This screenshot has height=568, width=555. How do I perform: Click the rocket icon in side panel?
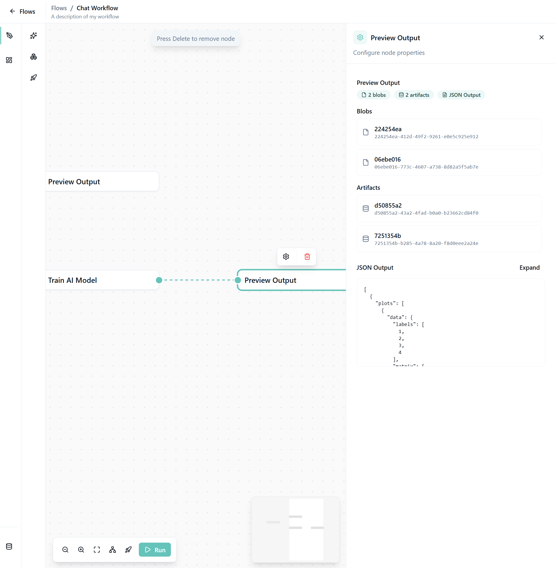pyautogui.click(x=34, y=78)
